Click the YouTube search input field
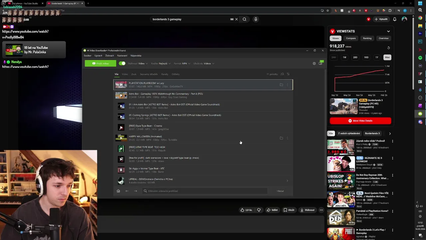The width and height of the screenshot is (426, 240). point(191,19)
